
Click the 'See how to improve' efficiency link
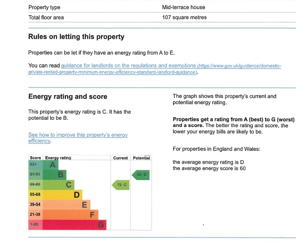78,135
